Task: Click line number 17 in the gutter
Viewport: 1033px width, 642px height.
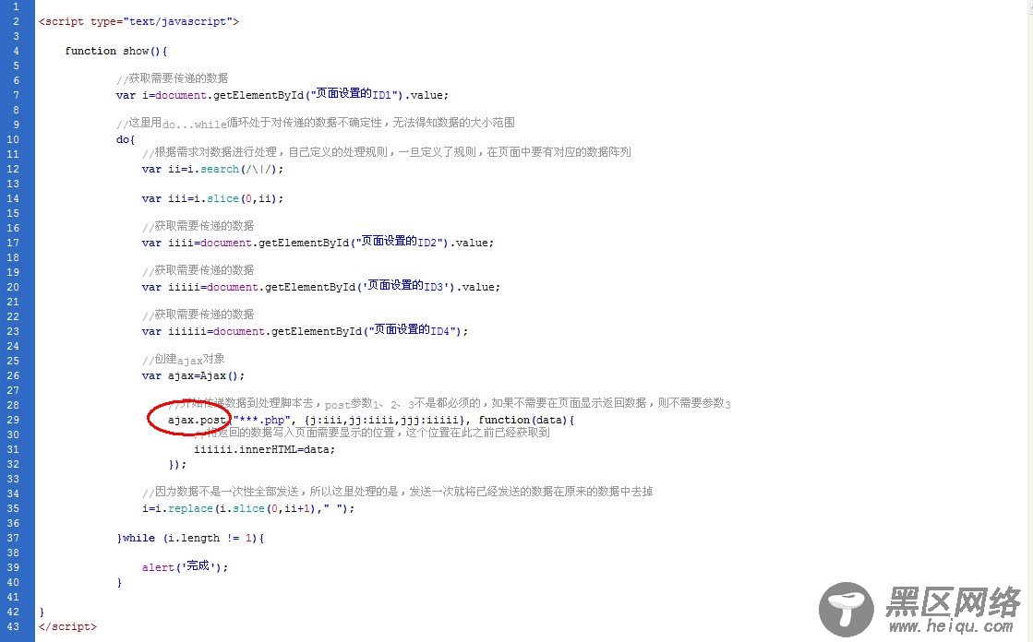Action: pyautogui.click(x=13, y=243)
